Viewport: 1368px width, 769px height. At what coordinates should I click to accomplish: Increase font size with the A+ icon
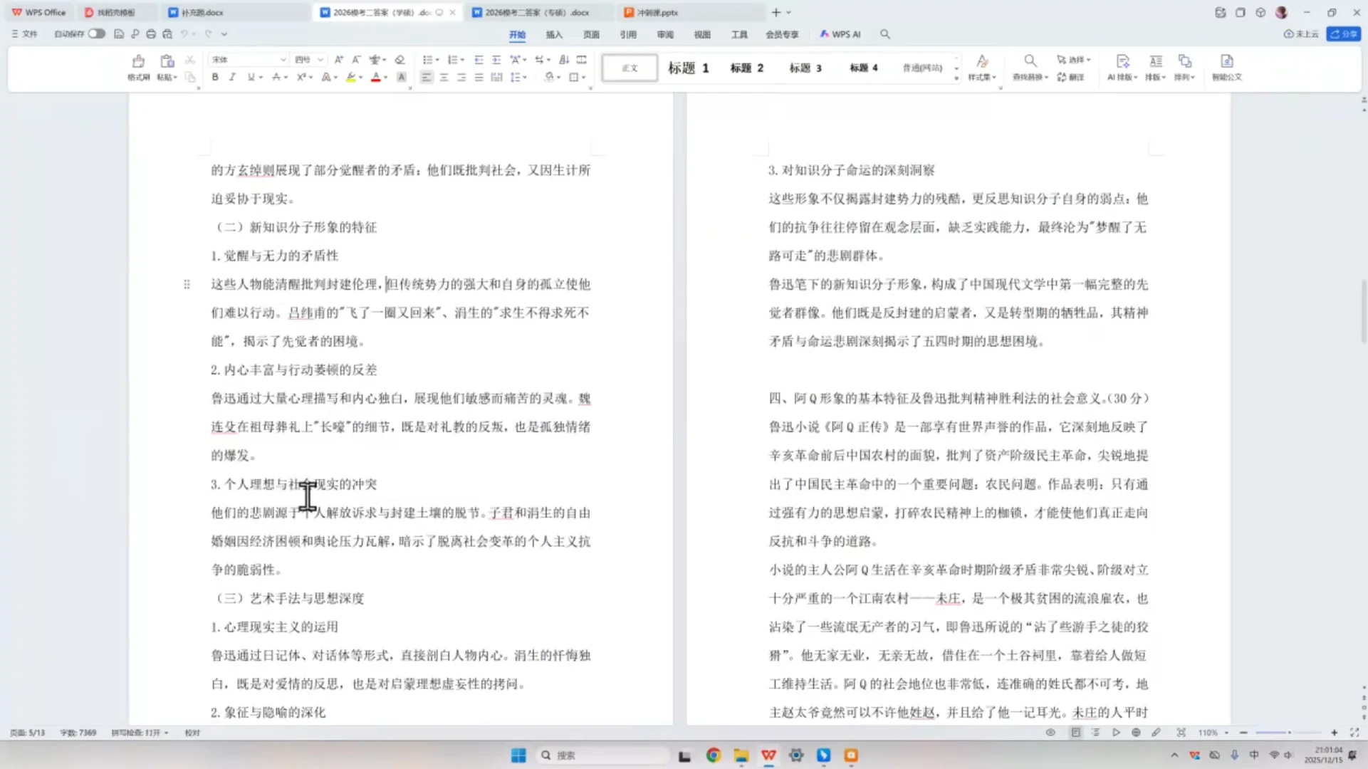point(339,60)
